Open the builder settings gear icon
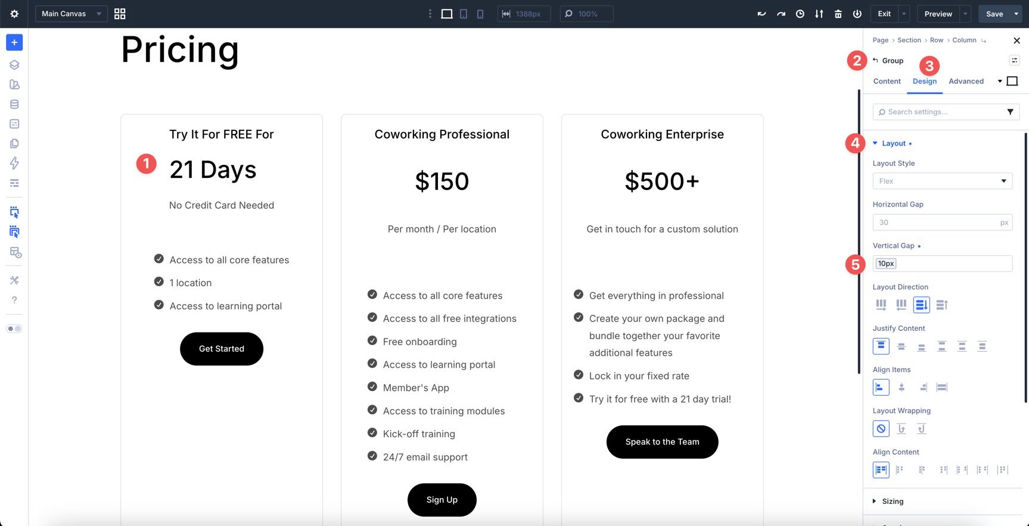The width and height of the screenshot is (1029, 526). [x=14, y=14]
